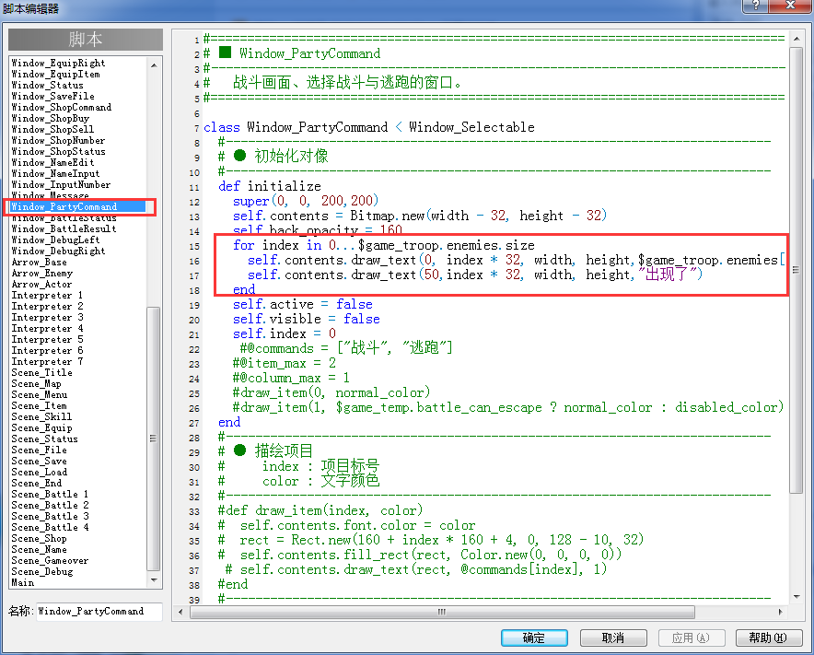
Task: Select Window_PartyCommand in script list
Action: click(78, 206)
